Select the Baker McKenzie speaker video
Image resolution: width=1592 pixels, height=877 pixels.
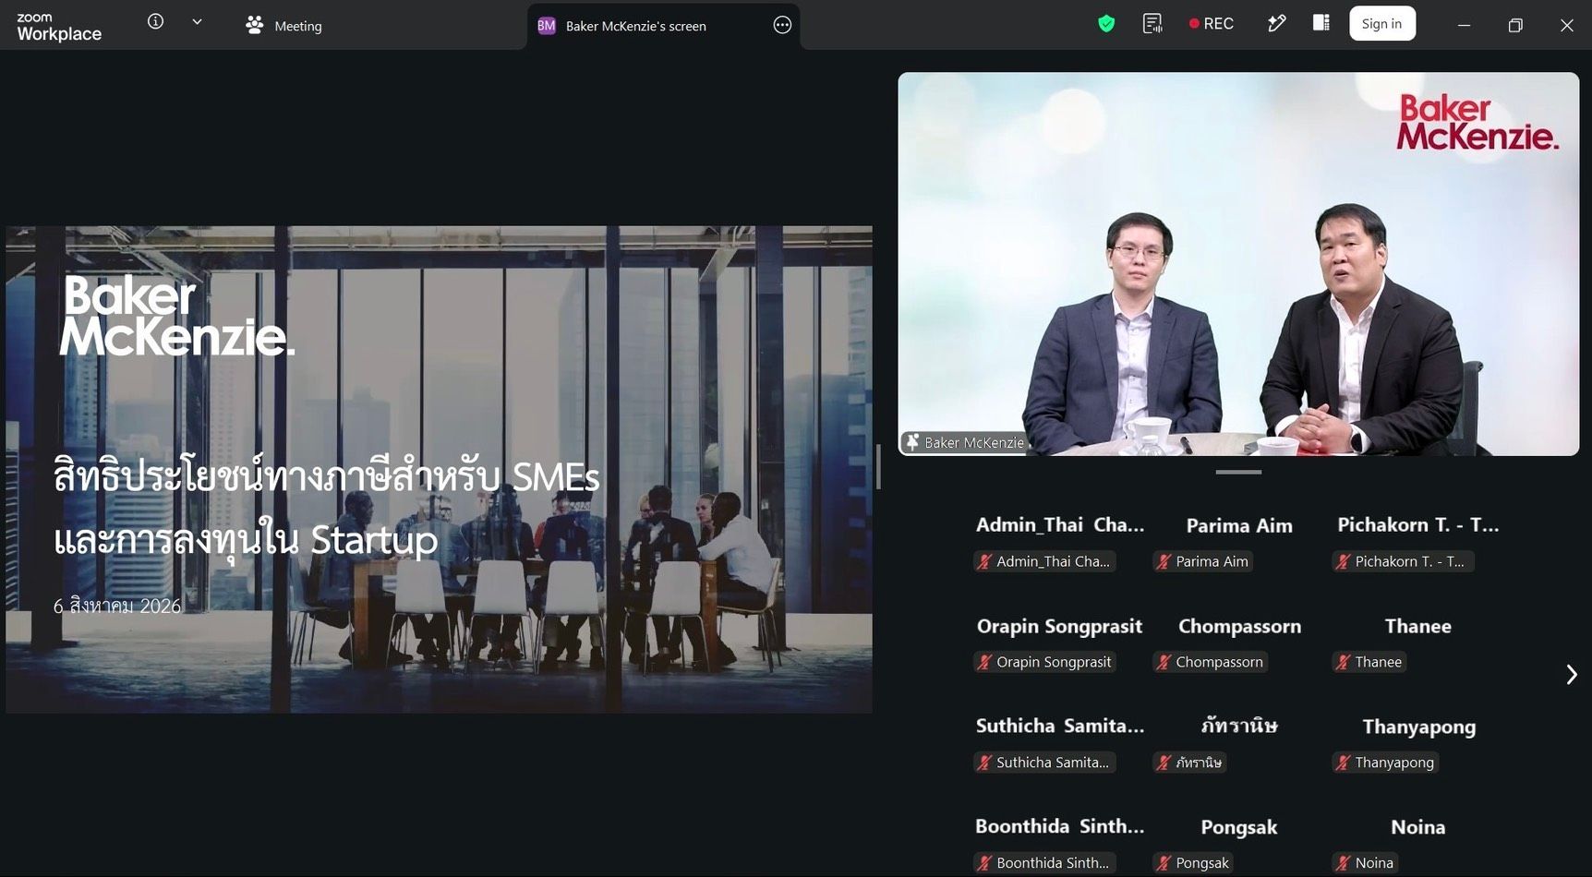pos(1238,264)
